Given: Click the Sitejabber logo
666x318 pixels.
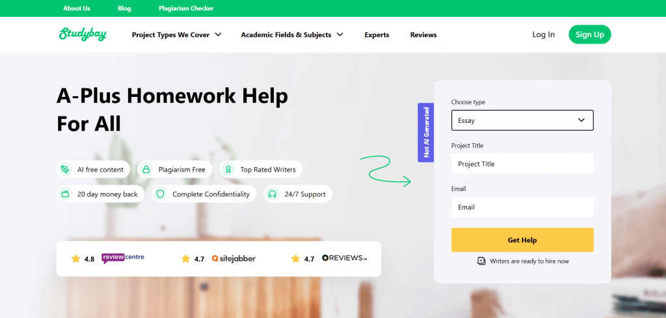Looking at the screenshot, I should click(x=233, y=258).
